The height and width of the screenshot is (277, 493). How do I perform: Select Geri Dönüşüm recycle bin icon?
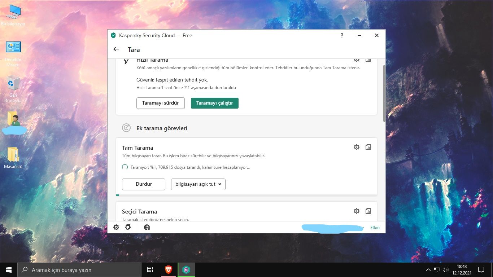click(x=13, y=89)
